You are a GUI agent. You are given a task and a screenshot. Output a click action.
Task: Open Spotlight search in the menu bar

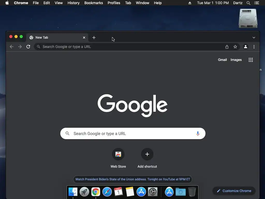tap(248, 3)
